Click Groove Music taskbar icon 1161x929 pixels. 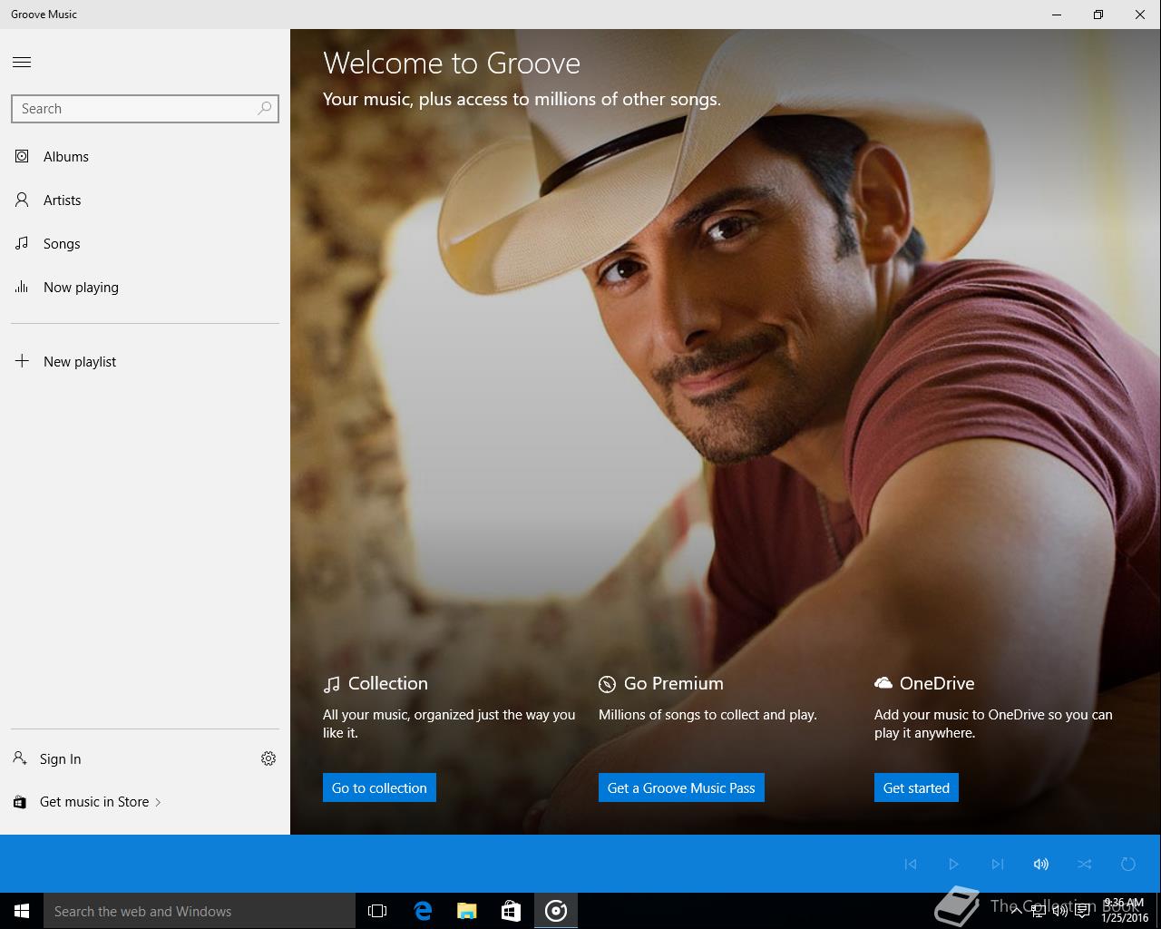pyautogui.click(x=556, y=911)
